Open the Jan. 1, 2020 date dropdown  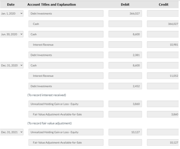tap(12, 14)
